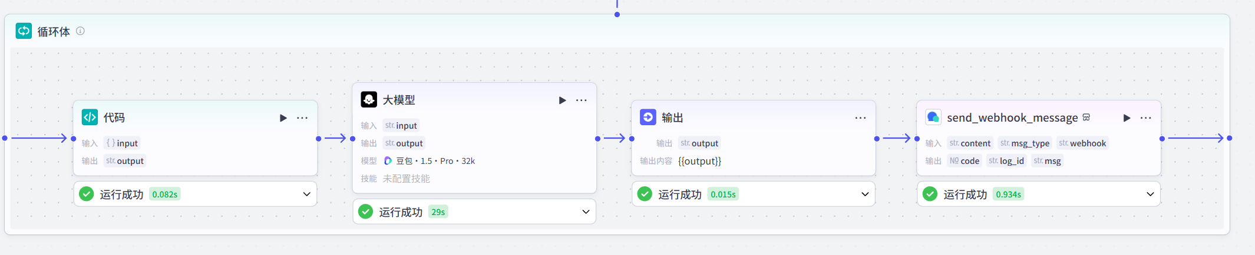Open send_webhook_message more options menu
The height and width of the screenshot is (255, 1255).
click(1146, 118)
